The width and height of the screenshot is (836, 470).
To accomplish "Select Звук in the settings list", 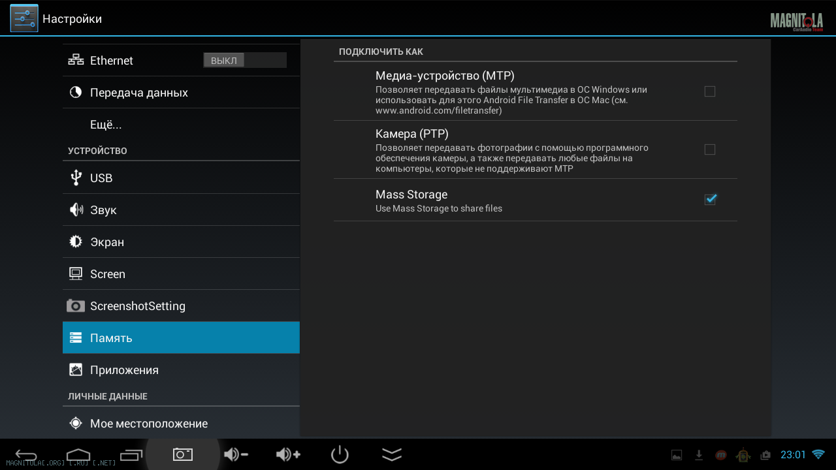I will 103,210.
